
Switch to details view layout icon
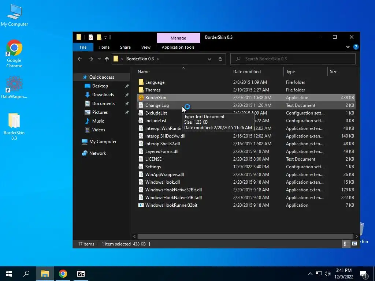pyautogui.click(x=346, y=244)
